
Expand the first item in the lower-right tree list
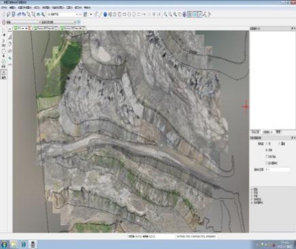click(x=252, y=189)
